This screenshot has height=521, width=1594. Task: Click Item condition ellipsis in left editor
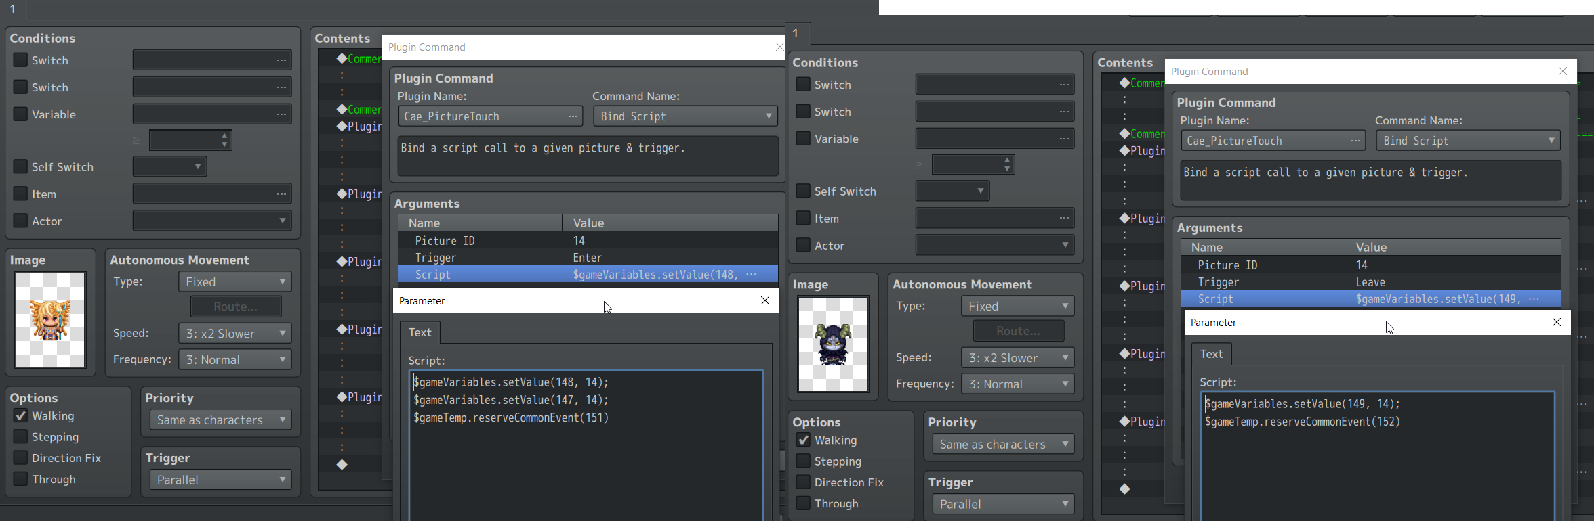pyautogui.click(x=281, y=194)
